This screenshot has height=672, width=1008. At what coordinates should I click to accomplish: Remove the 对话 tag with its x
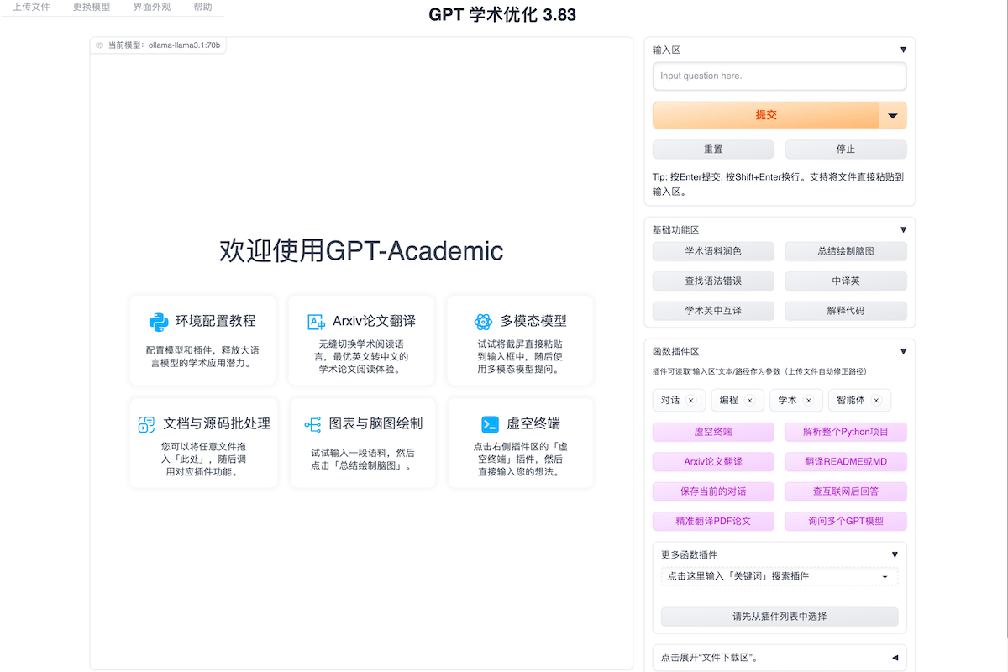(690, 401)
